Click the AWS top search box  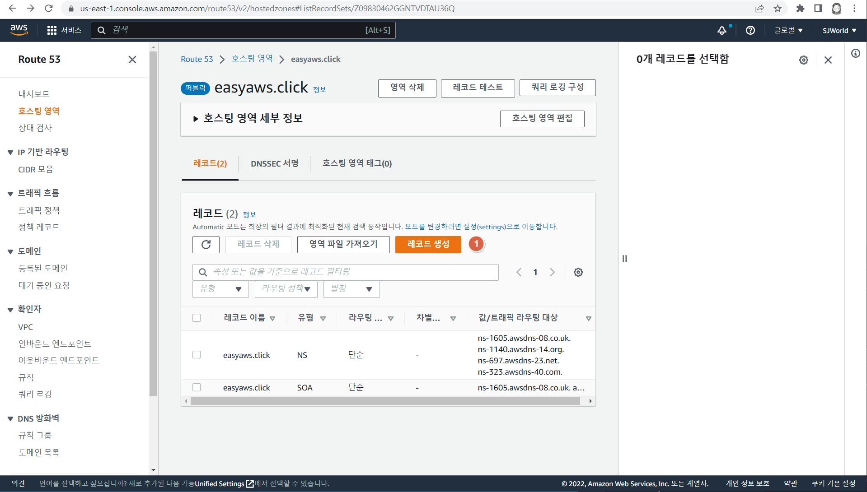(243, 30)
